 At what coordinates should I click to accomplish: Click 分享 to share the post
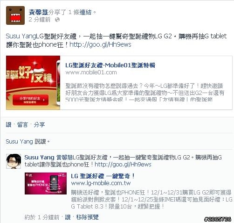(39, 125)
